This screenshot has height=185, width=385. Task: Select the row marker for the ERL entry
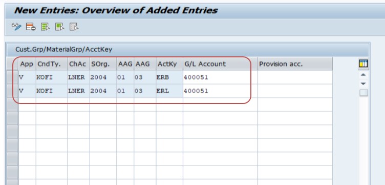coord(12,91)
